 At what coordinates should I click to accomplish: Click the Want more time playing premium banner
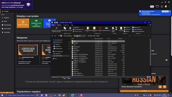coord(16,5)
